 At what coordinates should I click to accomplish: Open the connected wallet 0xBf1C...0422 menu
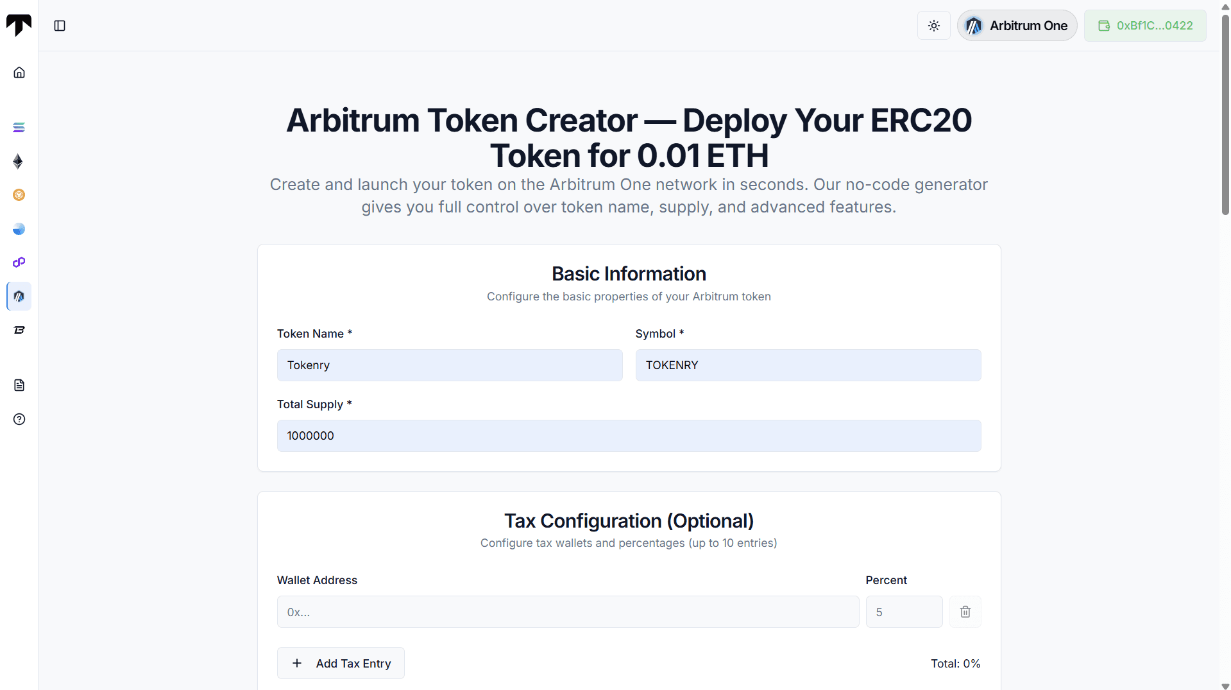pos(1145,26)
